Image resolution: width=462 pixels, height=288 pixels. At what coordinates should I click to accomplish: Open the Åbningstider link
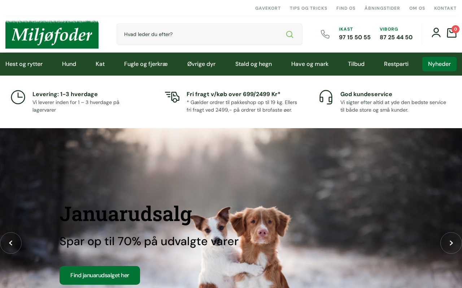[x=382, y=8]
